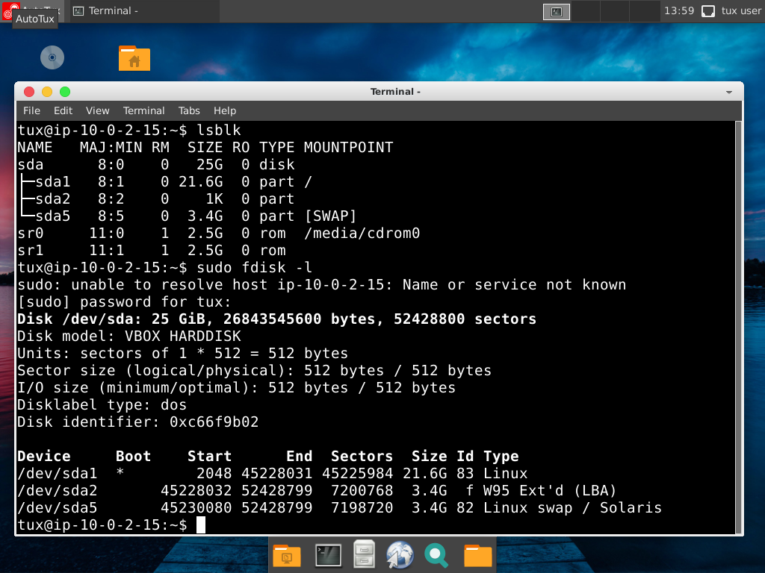765x573 pixels.
Task: Click '/dev/sda5' in the fdisk table
Action: [57, 507]
